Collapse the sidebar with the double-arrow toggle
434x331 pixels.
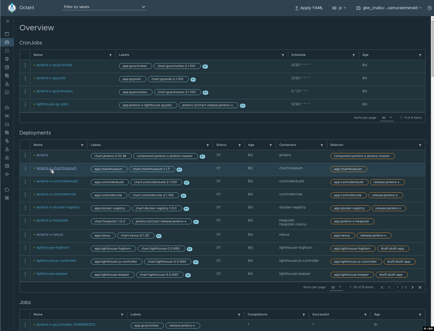[x=7, y=21]
